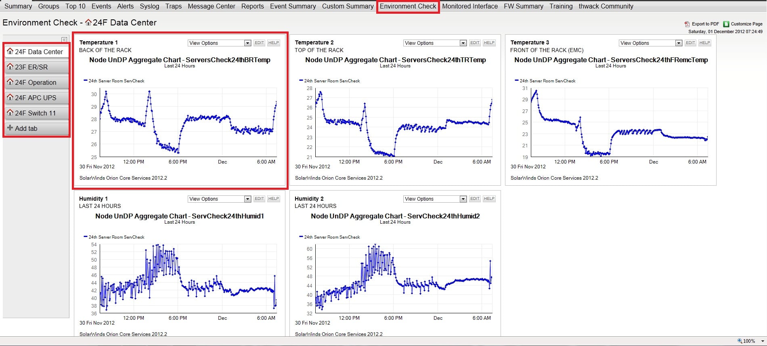Collapse the sidebar with the double-arrow icon

pyautogui.click(x=64, y=40)
